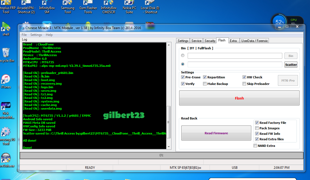
Task: Enable the NAND Extra checkbox
Action: click(255, 146)
